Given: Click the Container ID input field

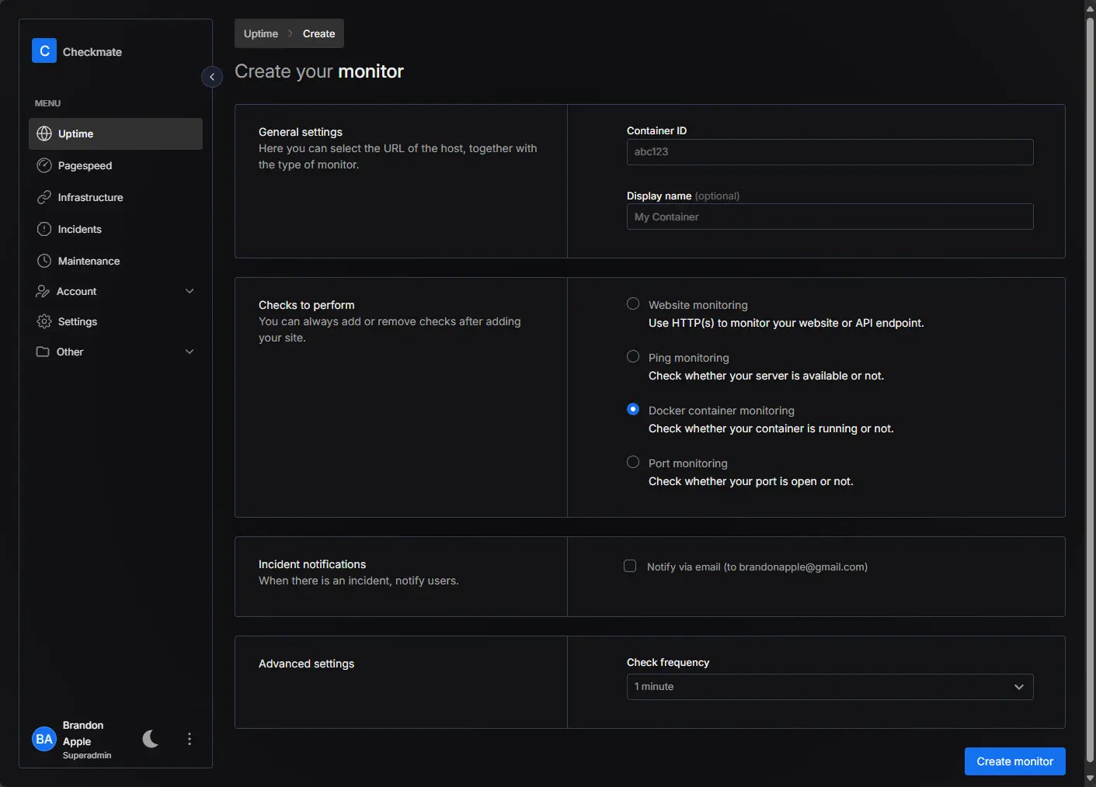Looking at the screenshot, I should 830,152.
